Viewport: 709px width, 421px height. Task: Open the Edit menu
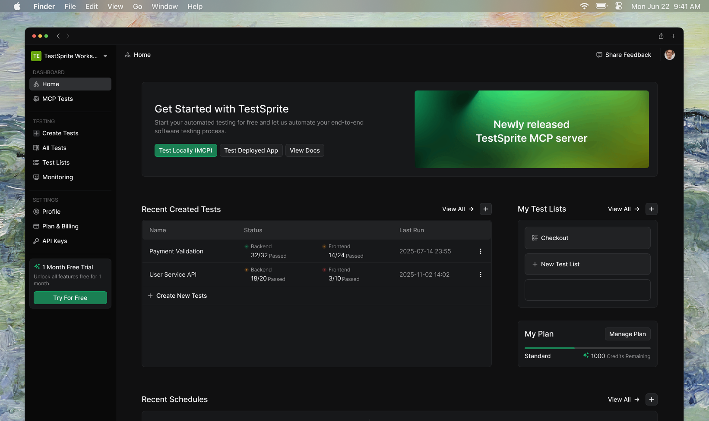tap(92, 6)
